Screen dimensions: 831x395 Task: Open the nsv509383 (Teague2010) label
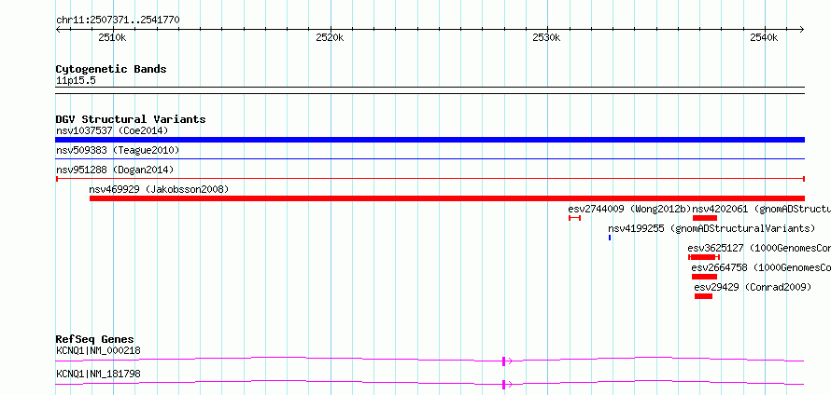[x=118, y=151]
